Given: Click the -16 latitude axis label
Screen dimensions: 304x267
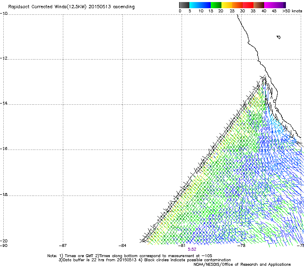Looking at the screenshot, I should 4,149.
